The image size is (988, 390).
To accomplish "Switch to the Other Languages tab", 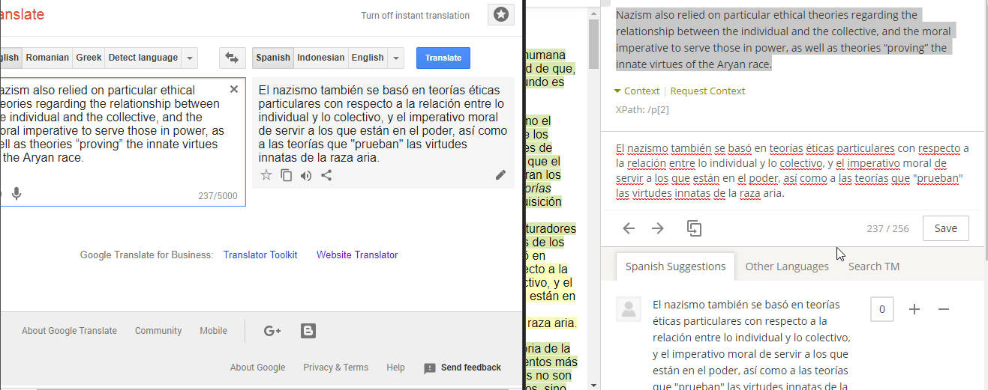I will (x=787, y=266).
